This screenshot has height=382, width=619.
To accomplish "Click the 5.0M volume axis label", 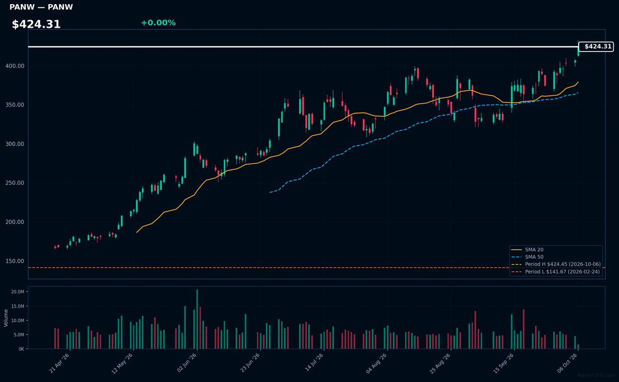I will click(19, 335).
